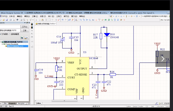Click the Open document folder icon
Screen dimensions: 173x111
3,20
